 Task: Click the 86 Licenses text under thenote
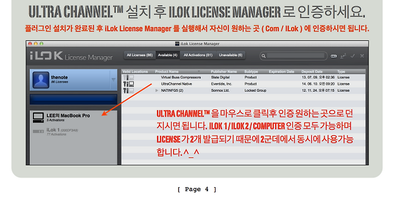coord(59,82)
